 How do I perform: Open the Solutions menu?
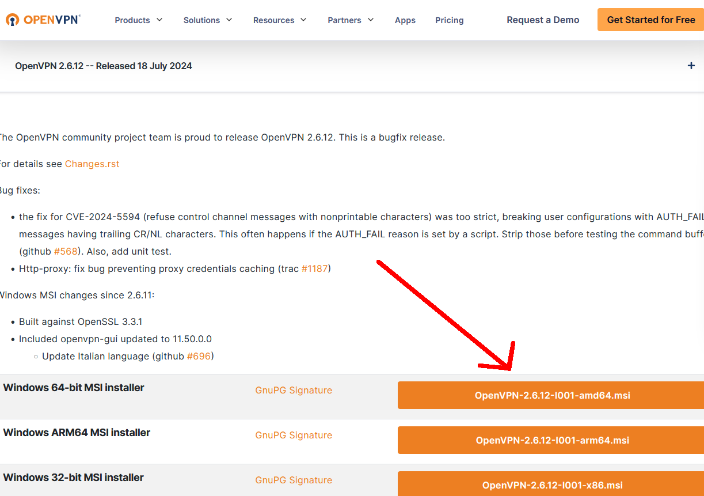(x=208, y=20)
